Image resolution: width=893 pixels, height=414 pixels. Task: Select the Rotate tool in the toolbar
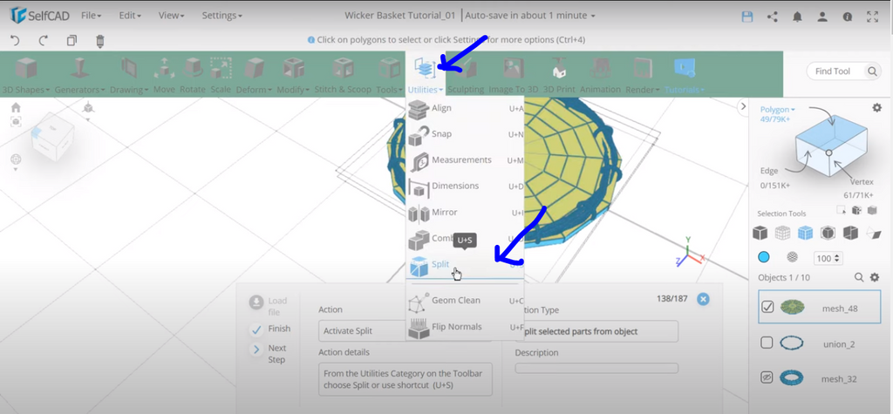(x=193, y=75)
